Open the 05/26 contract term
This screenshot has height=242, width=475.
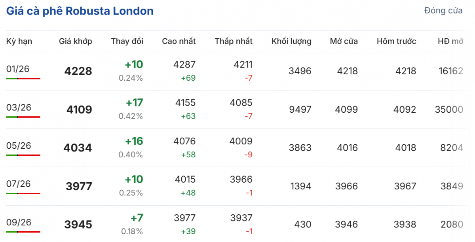point(18,146)
